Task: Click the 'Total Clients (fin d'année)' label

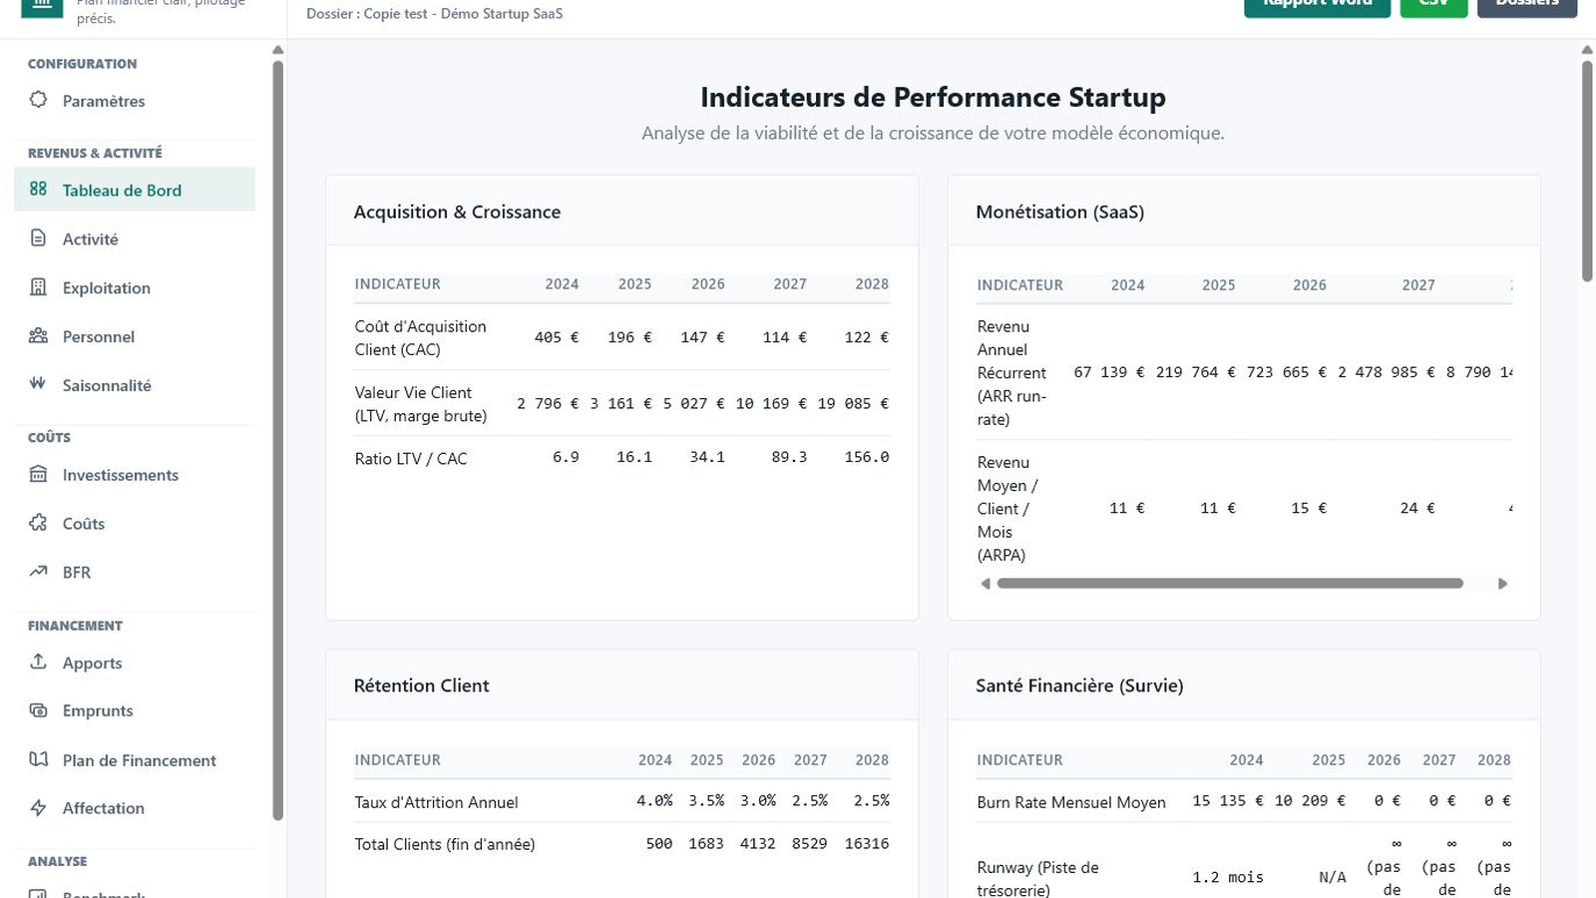Action: click(445, 844)
